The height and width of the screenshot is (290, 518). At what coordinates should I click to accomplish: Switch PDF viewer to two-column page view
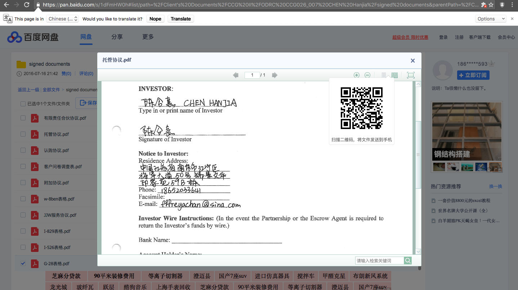tap(395, 75)
